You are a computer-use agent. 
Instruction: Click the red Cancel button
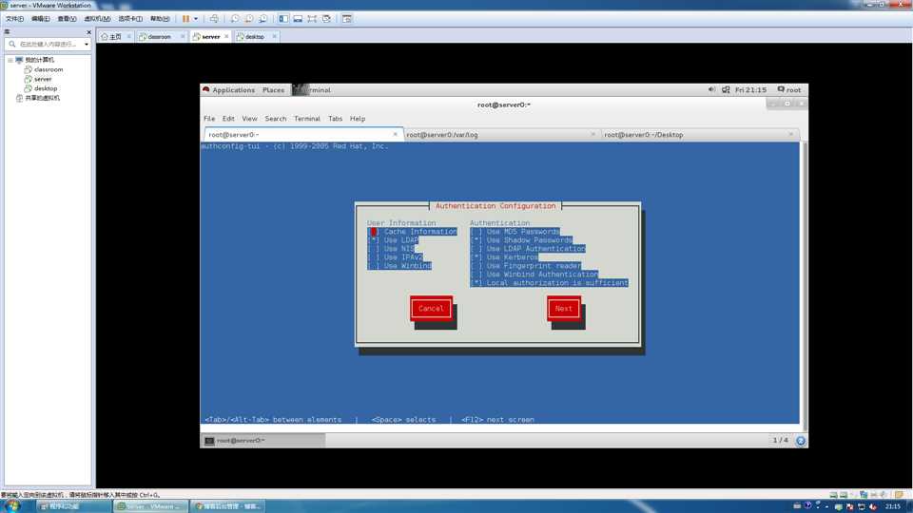(x=431, y=309)
